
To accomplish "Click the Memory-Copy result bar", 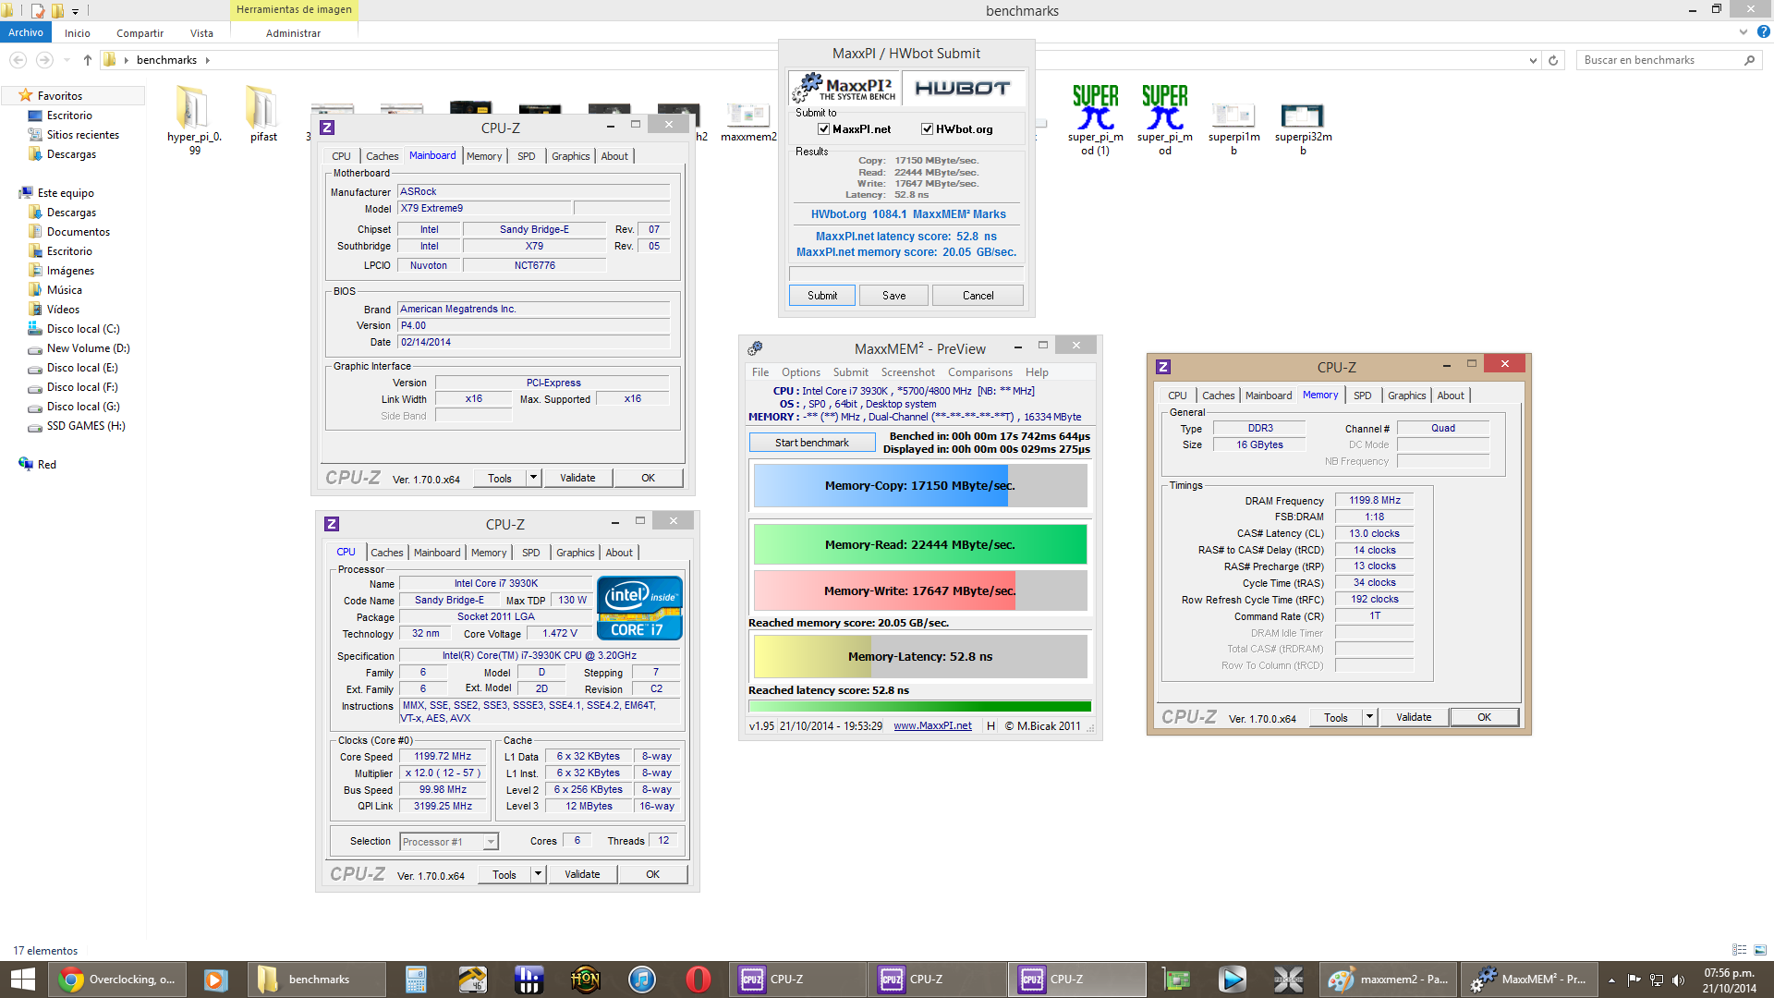I will coord(919,485).
